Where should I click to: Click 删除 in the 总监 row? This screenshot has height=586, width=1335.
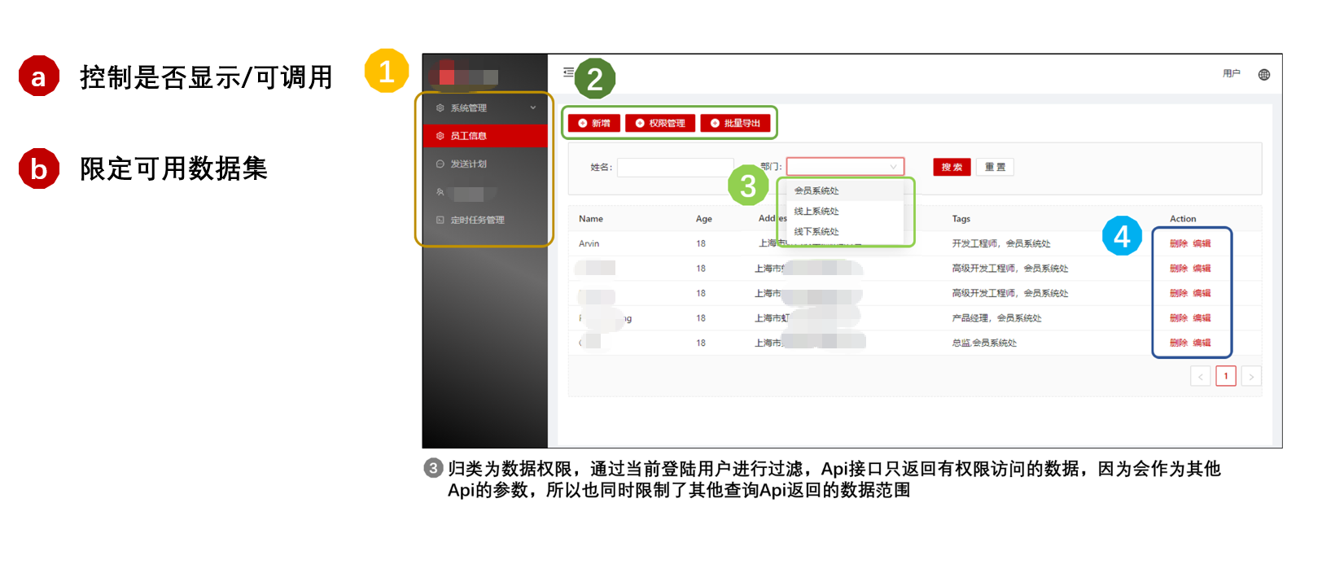coord(1179,343)
